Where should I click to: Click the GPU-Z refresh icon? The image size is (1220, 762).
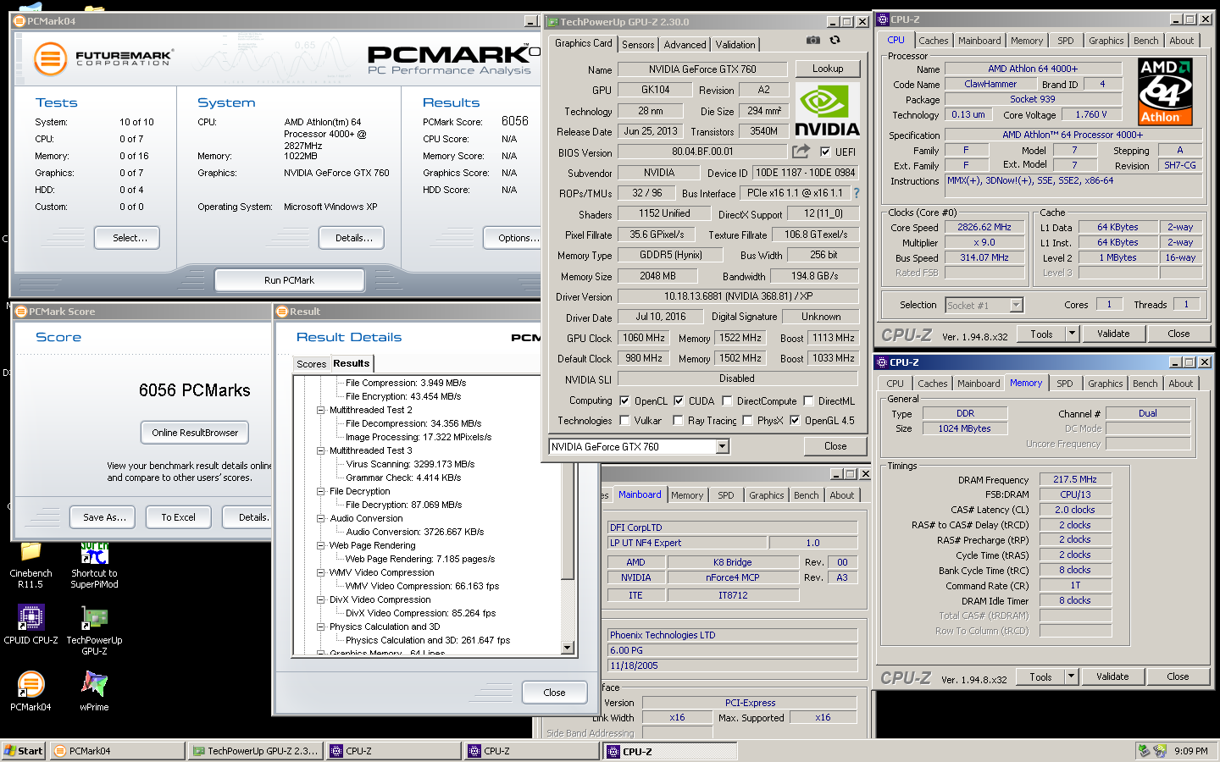coord(835,40)
